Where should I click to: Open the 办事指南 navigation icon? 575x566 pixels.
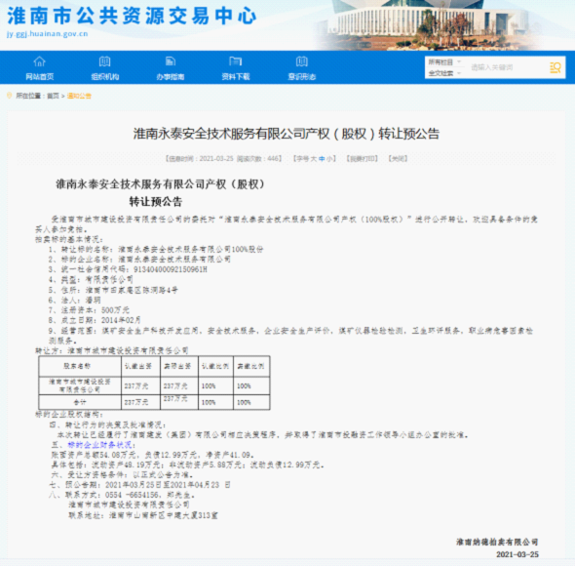click(171, 61)
